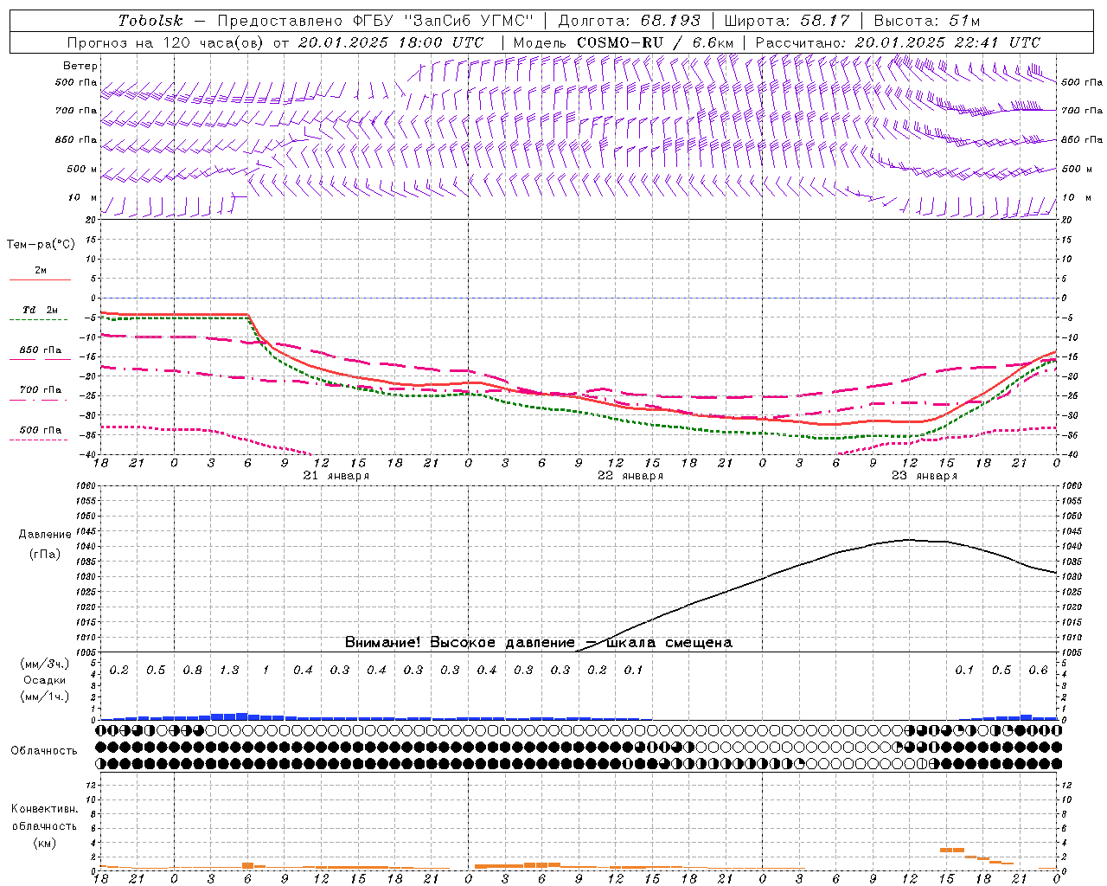Click the tallest orange convective cloud bar
The image size is (1107, 886).
[952, 851]
